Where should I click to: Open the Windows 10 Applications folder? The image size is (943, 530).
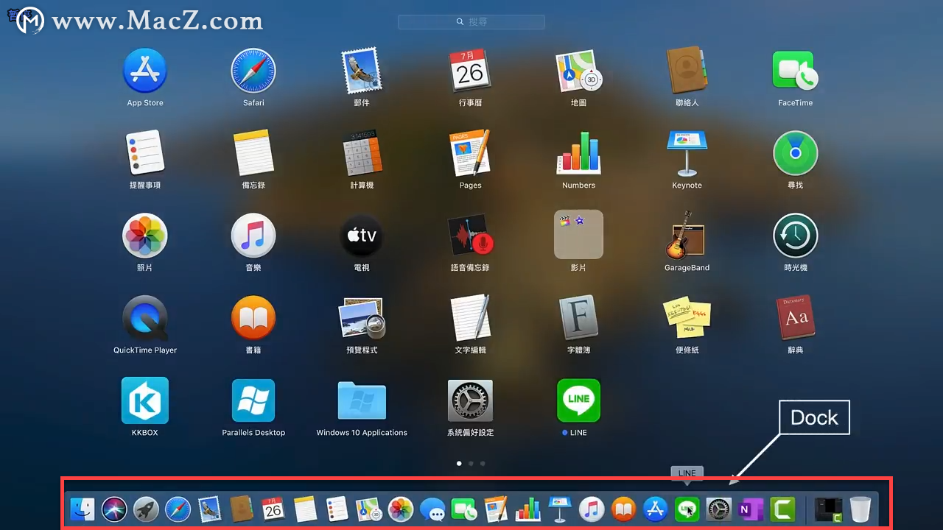[362, 400]
